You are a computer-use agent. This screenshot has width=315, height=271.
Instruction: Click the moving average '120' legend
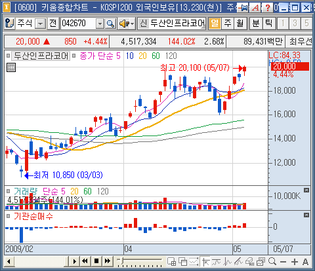(x=171, y=56)
